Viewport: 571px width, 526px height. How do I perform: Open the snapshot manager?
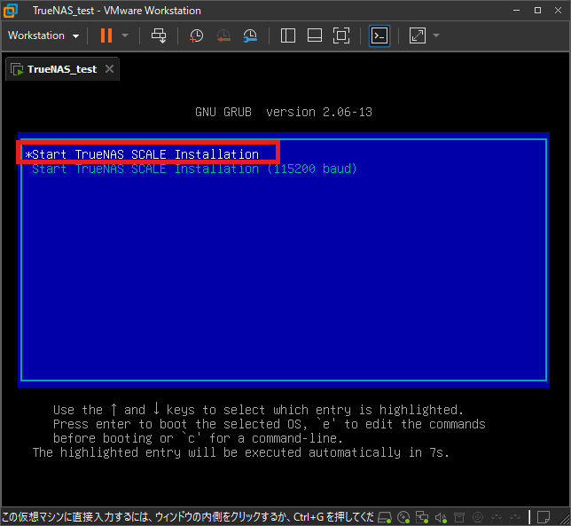[250, 35]
